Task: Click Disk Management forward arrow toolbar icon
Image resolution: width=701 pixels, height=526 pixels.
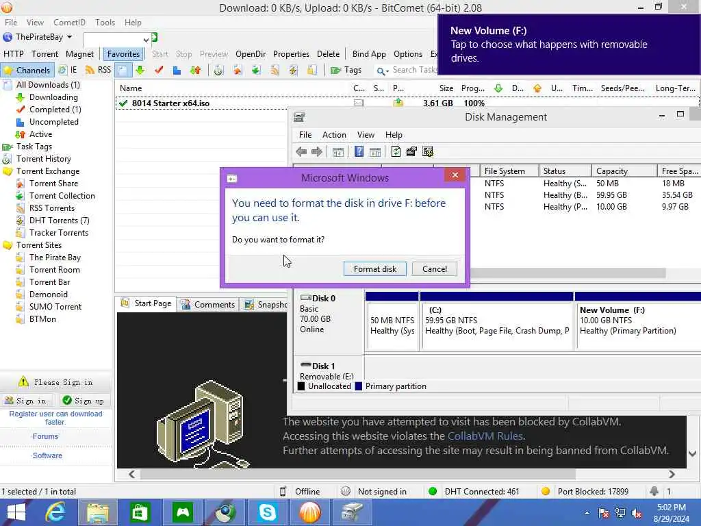Action: pos(317,152)
